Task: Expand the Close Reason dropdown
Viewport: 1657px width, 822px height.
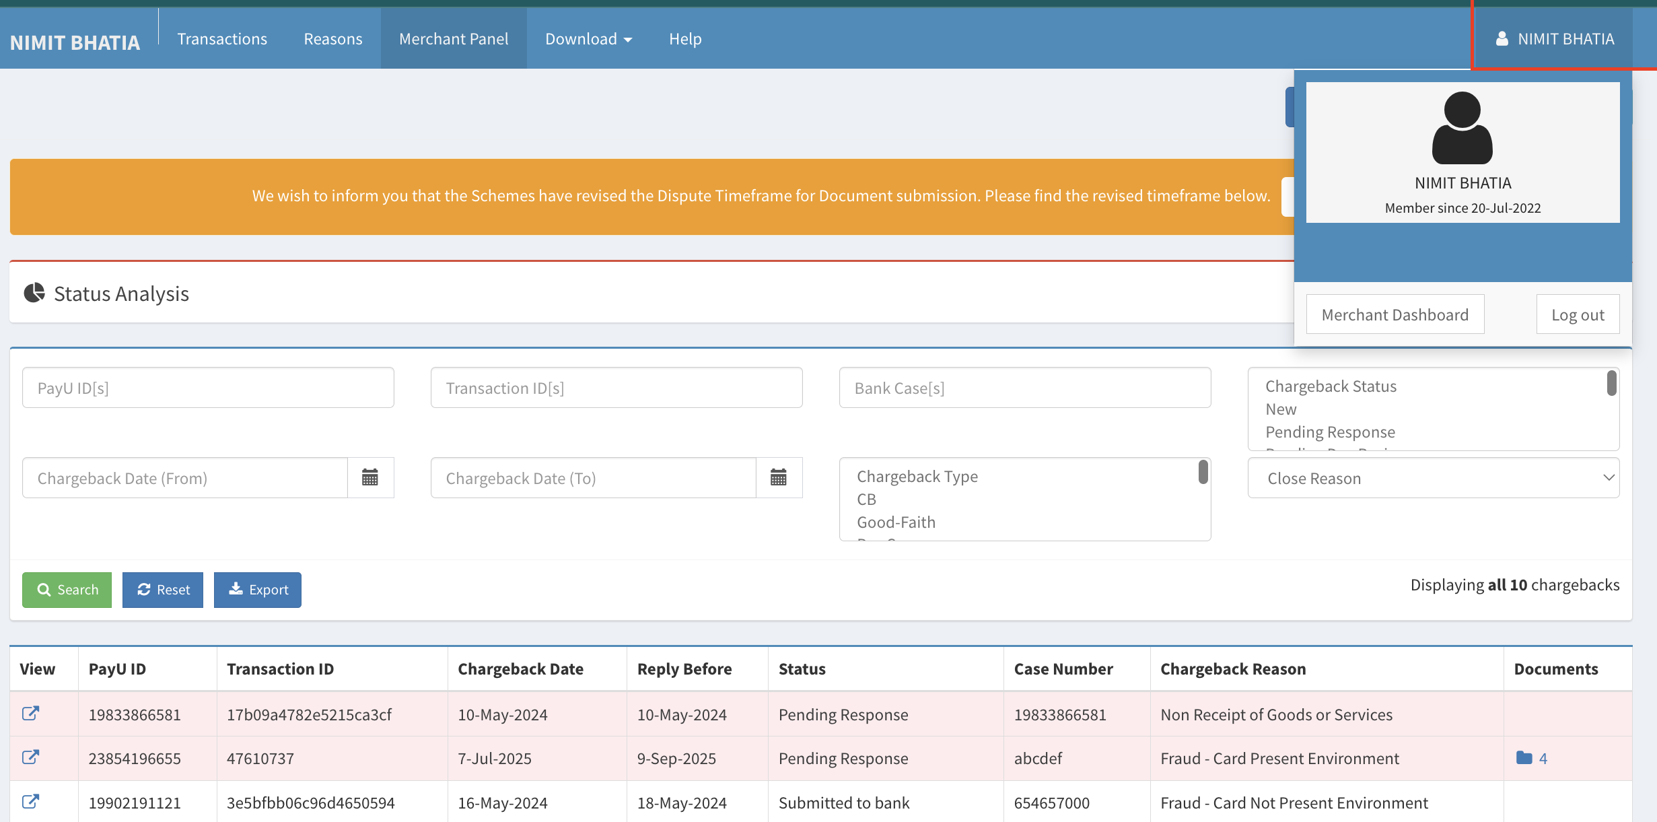Action: (x=1433, y=478)
